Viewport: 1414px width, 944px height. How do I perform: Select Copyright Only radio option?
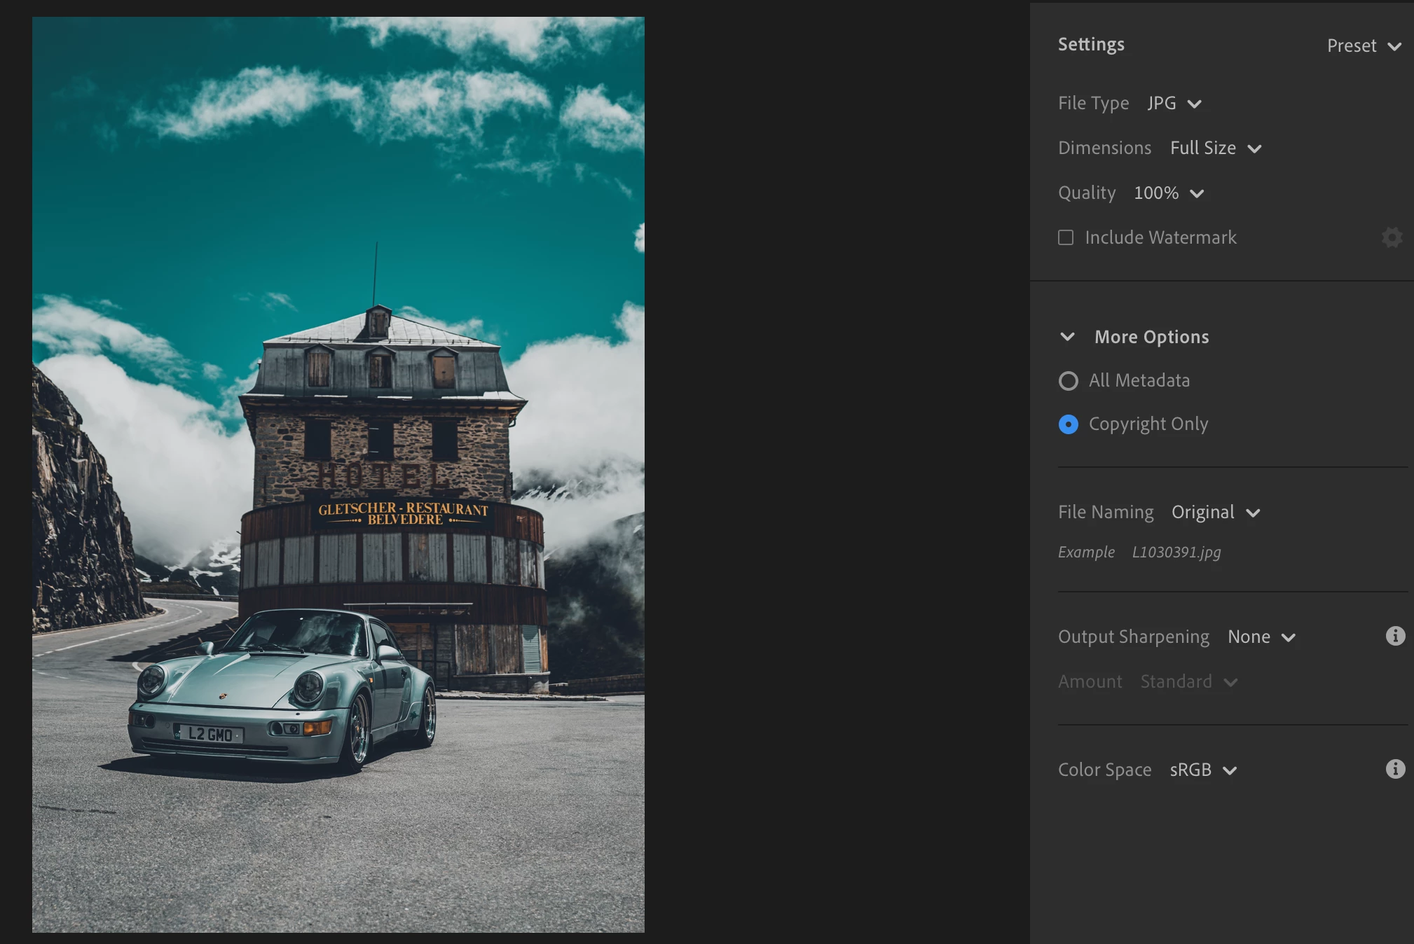point(1068,424)
